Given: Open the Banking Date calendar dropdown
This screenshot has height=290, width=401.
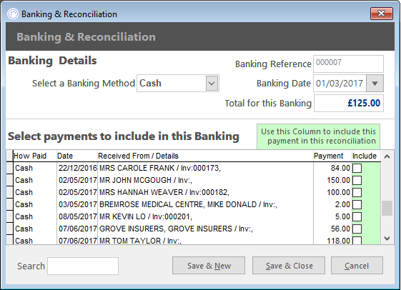Looking at the screenshot, I should click(x=375, y=84).
